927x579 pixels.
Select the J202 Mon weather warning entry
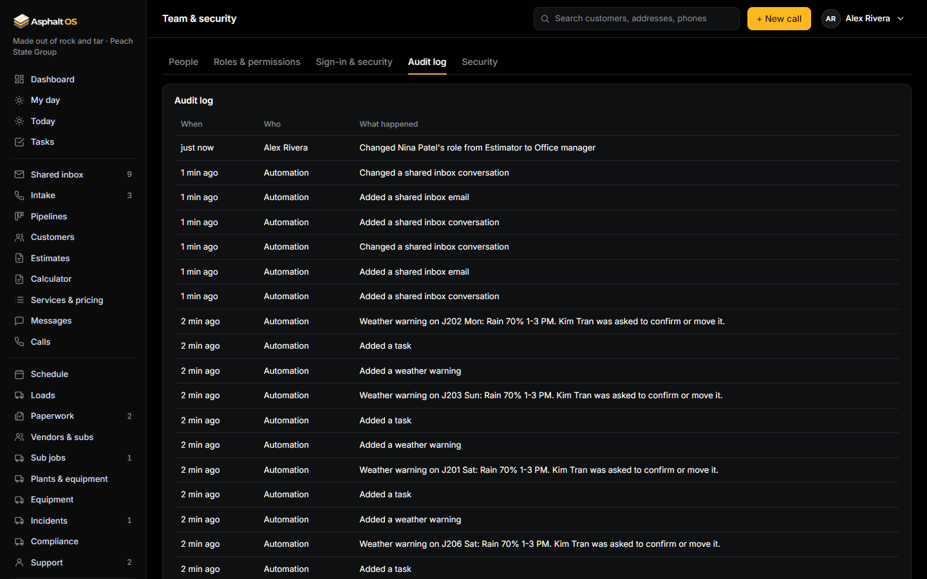pos(537,321)
